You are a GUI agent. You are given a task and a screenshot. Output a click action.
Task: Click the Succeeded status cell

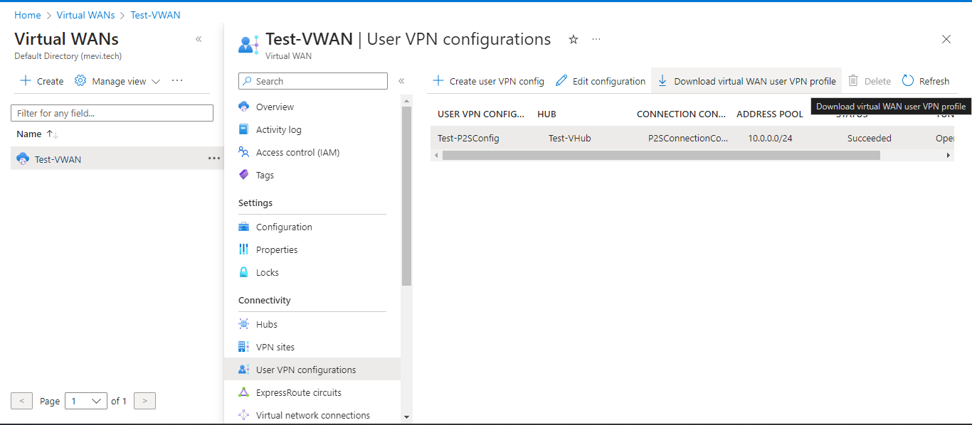[x=870, y=138]
